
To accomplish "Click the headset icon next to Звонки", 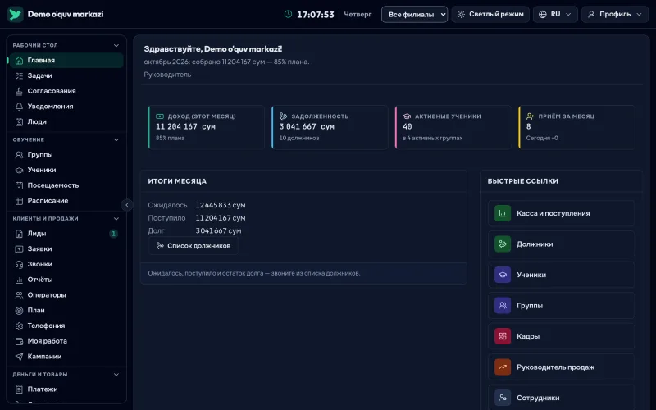I will tap(19, 264).
